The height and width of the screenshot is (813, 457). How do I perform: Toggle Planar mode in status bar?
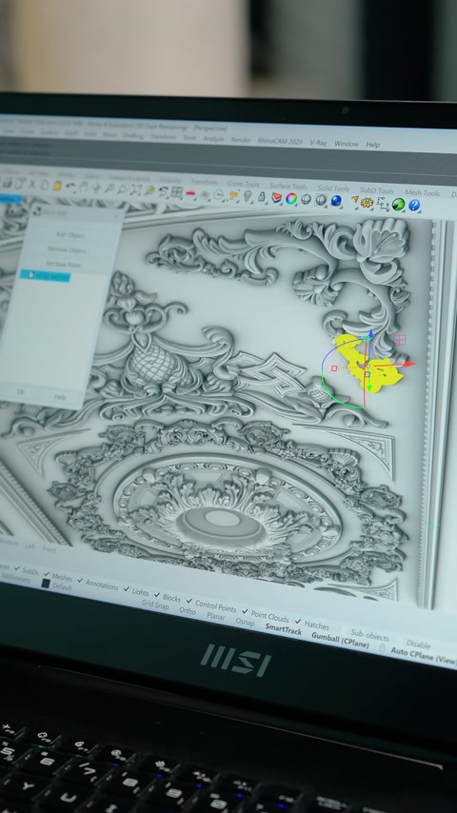(x=216, y=617)
